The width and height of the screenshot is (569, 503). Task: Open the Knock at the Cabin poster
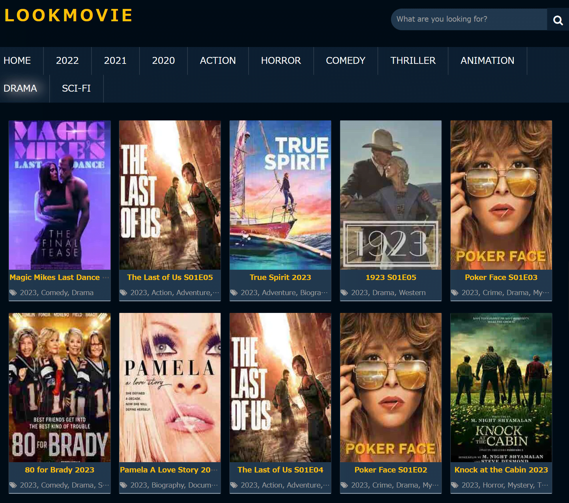click(501, 387)
